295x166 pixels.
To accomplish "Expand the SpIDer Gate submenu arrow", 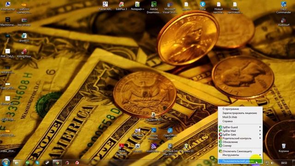I will point(260,135).
